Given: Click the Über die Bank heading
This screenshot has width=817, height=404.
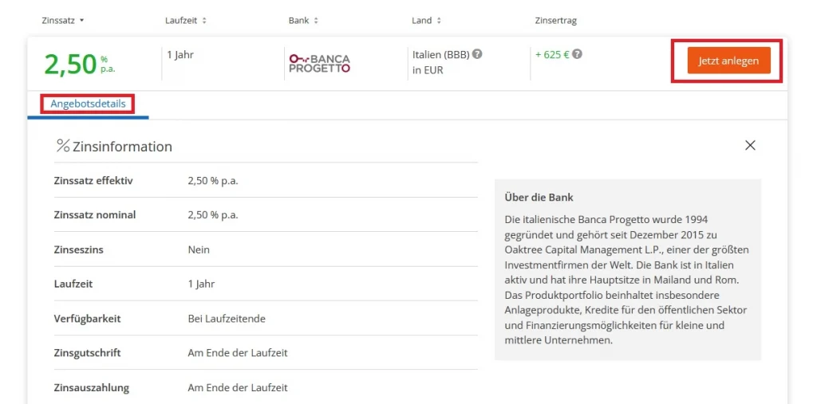Looking at the screenshot, I should [x=539, y=197].
